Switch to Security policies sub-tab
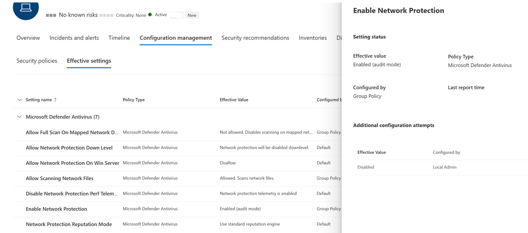The height and width of the screenshot is (233, 528). click(x=37, y=61)
